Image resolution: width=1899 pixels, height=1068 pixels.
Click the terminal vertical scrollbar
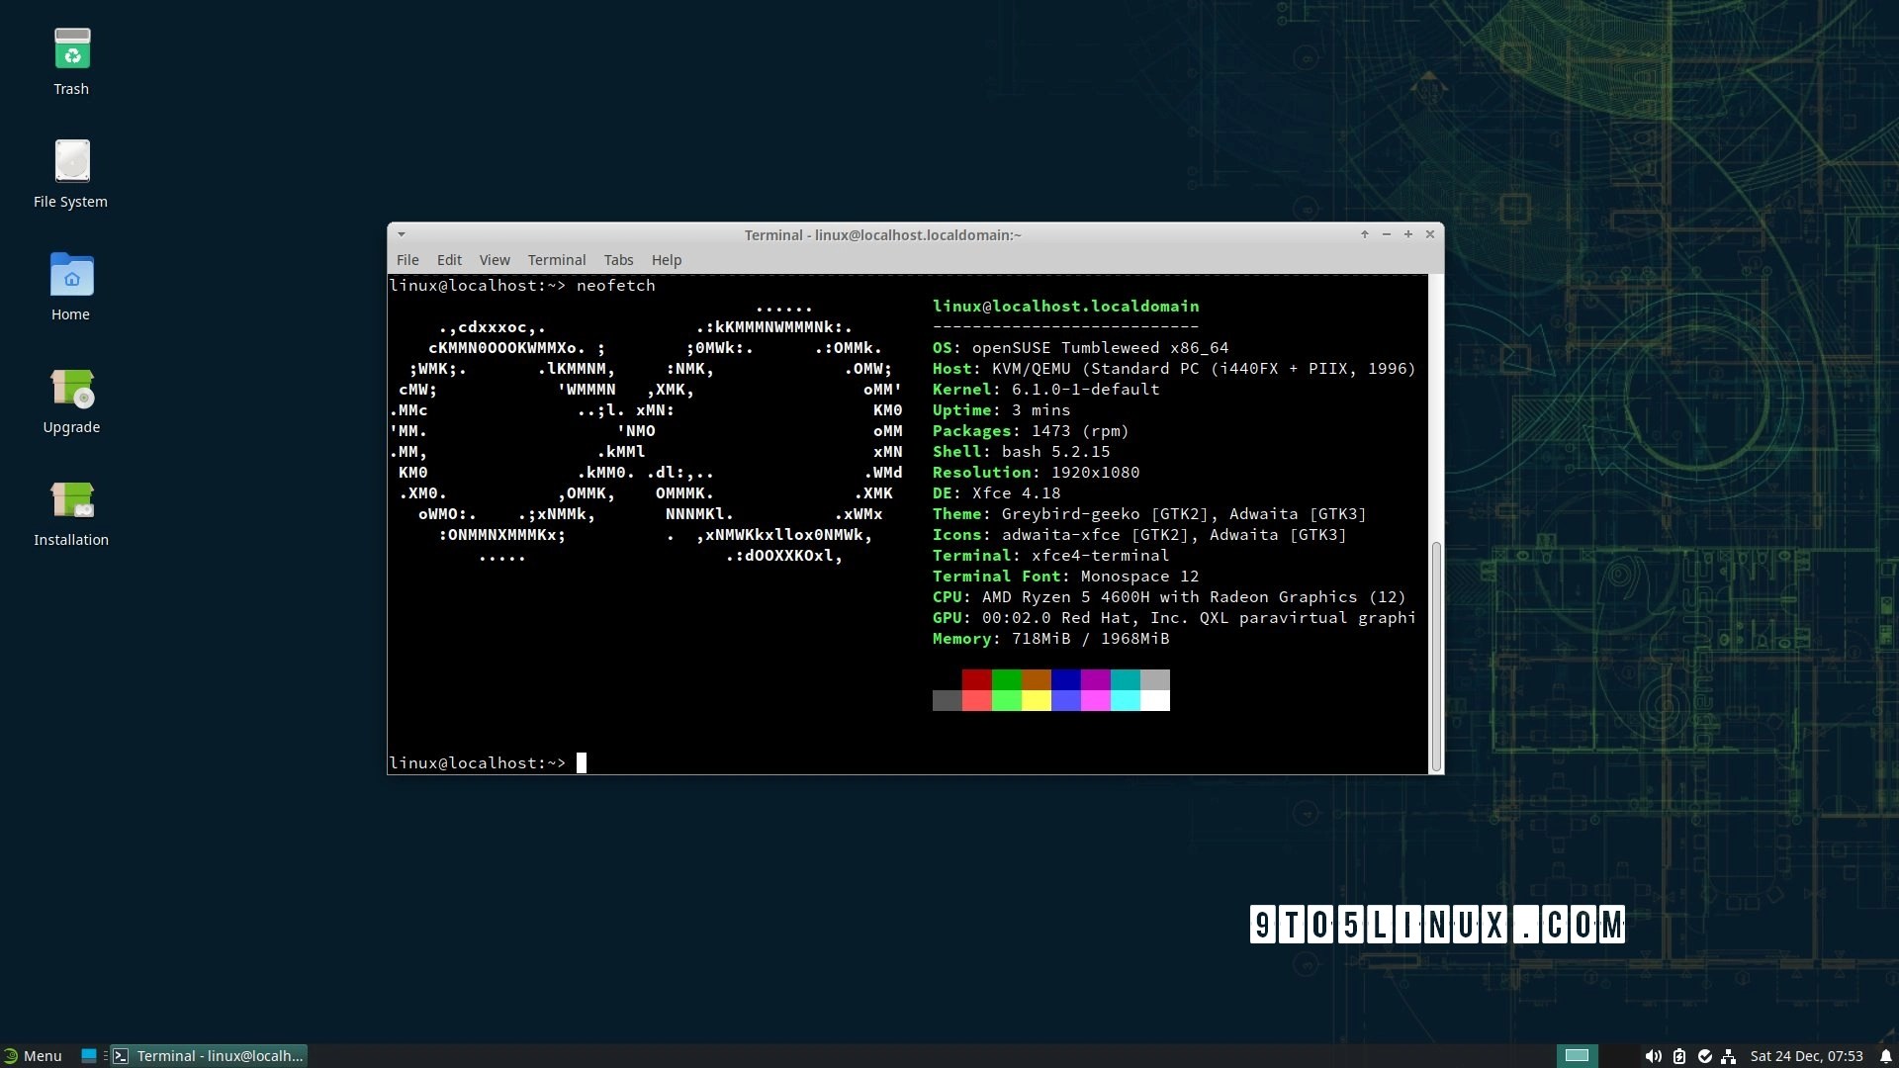[1436, 655]
